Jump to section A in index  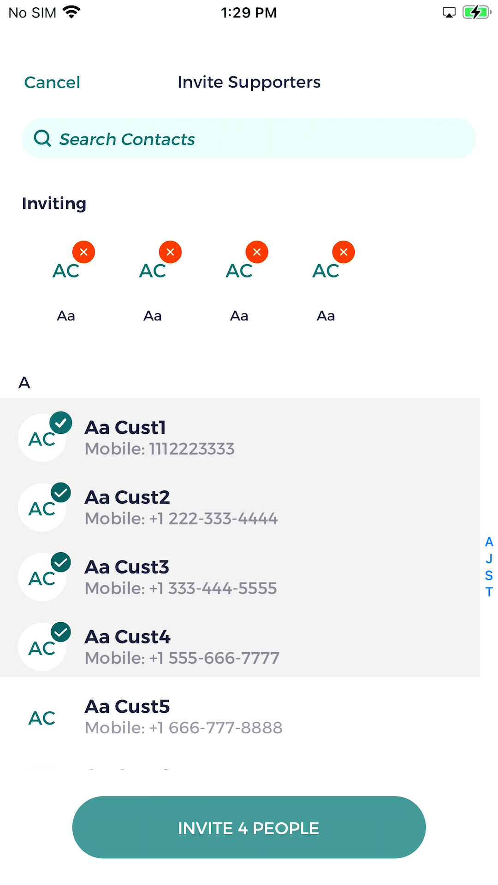489,542
